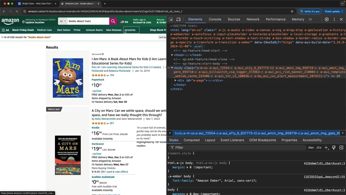This screenshot has height=195, width=346.
Task: Open the Properties tab in DevTools
Action: click(289, 140)
